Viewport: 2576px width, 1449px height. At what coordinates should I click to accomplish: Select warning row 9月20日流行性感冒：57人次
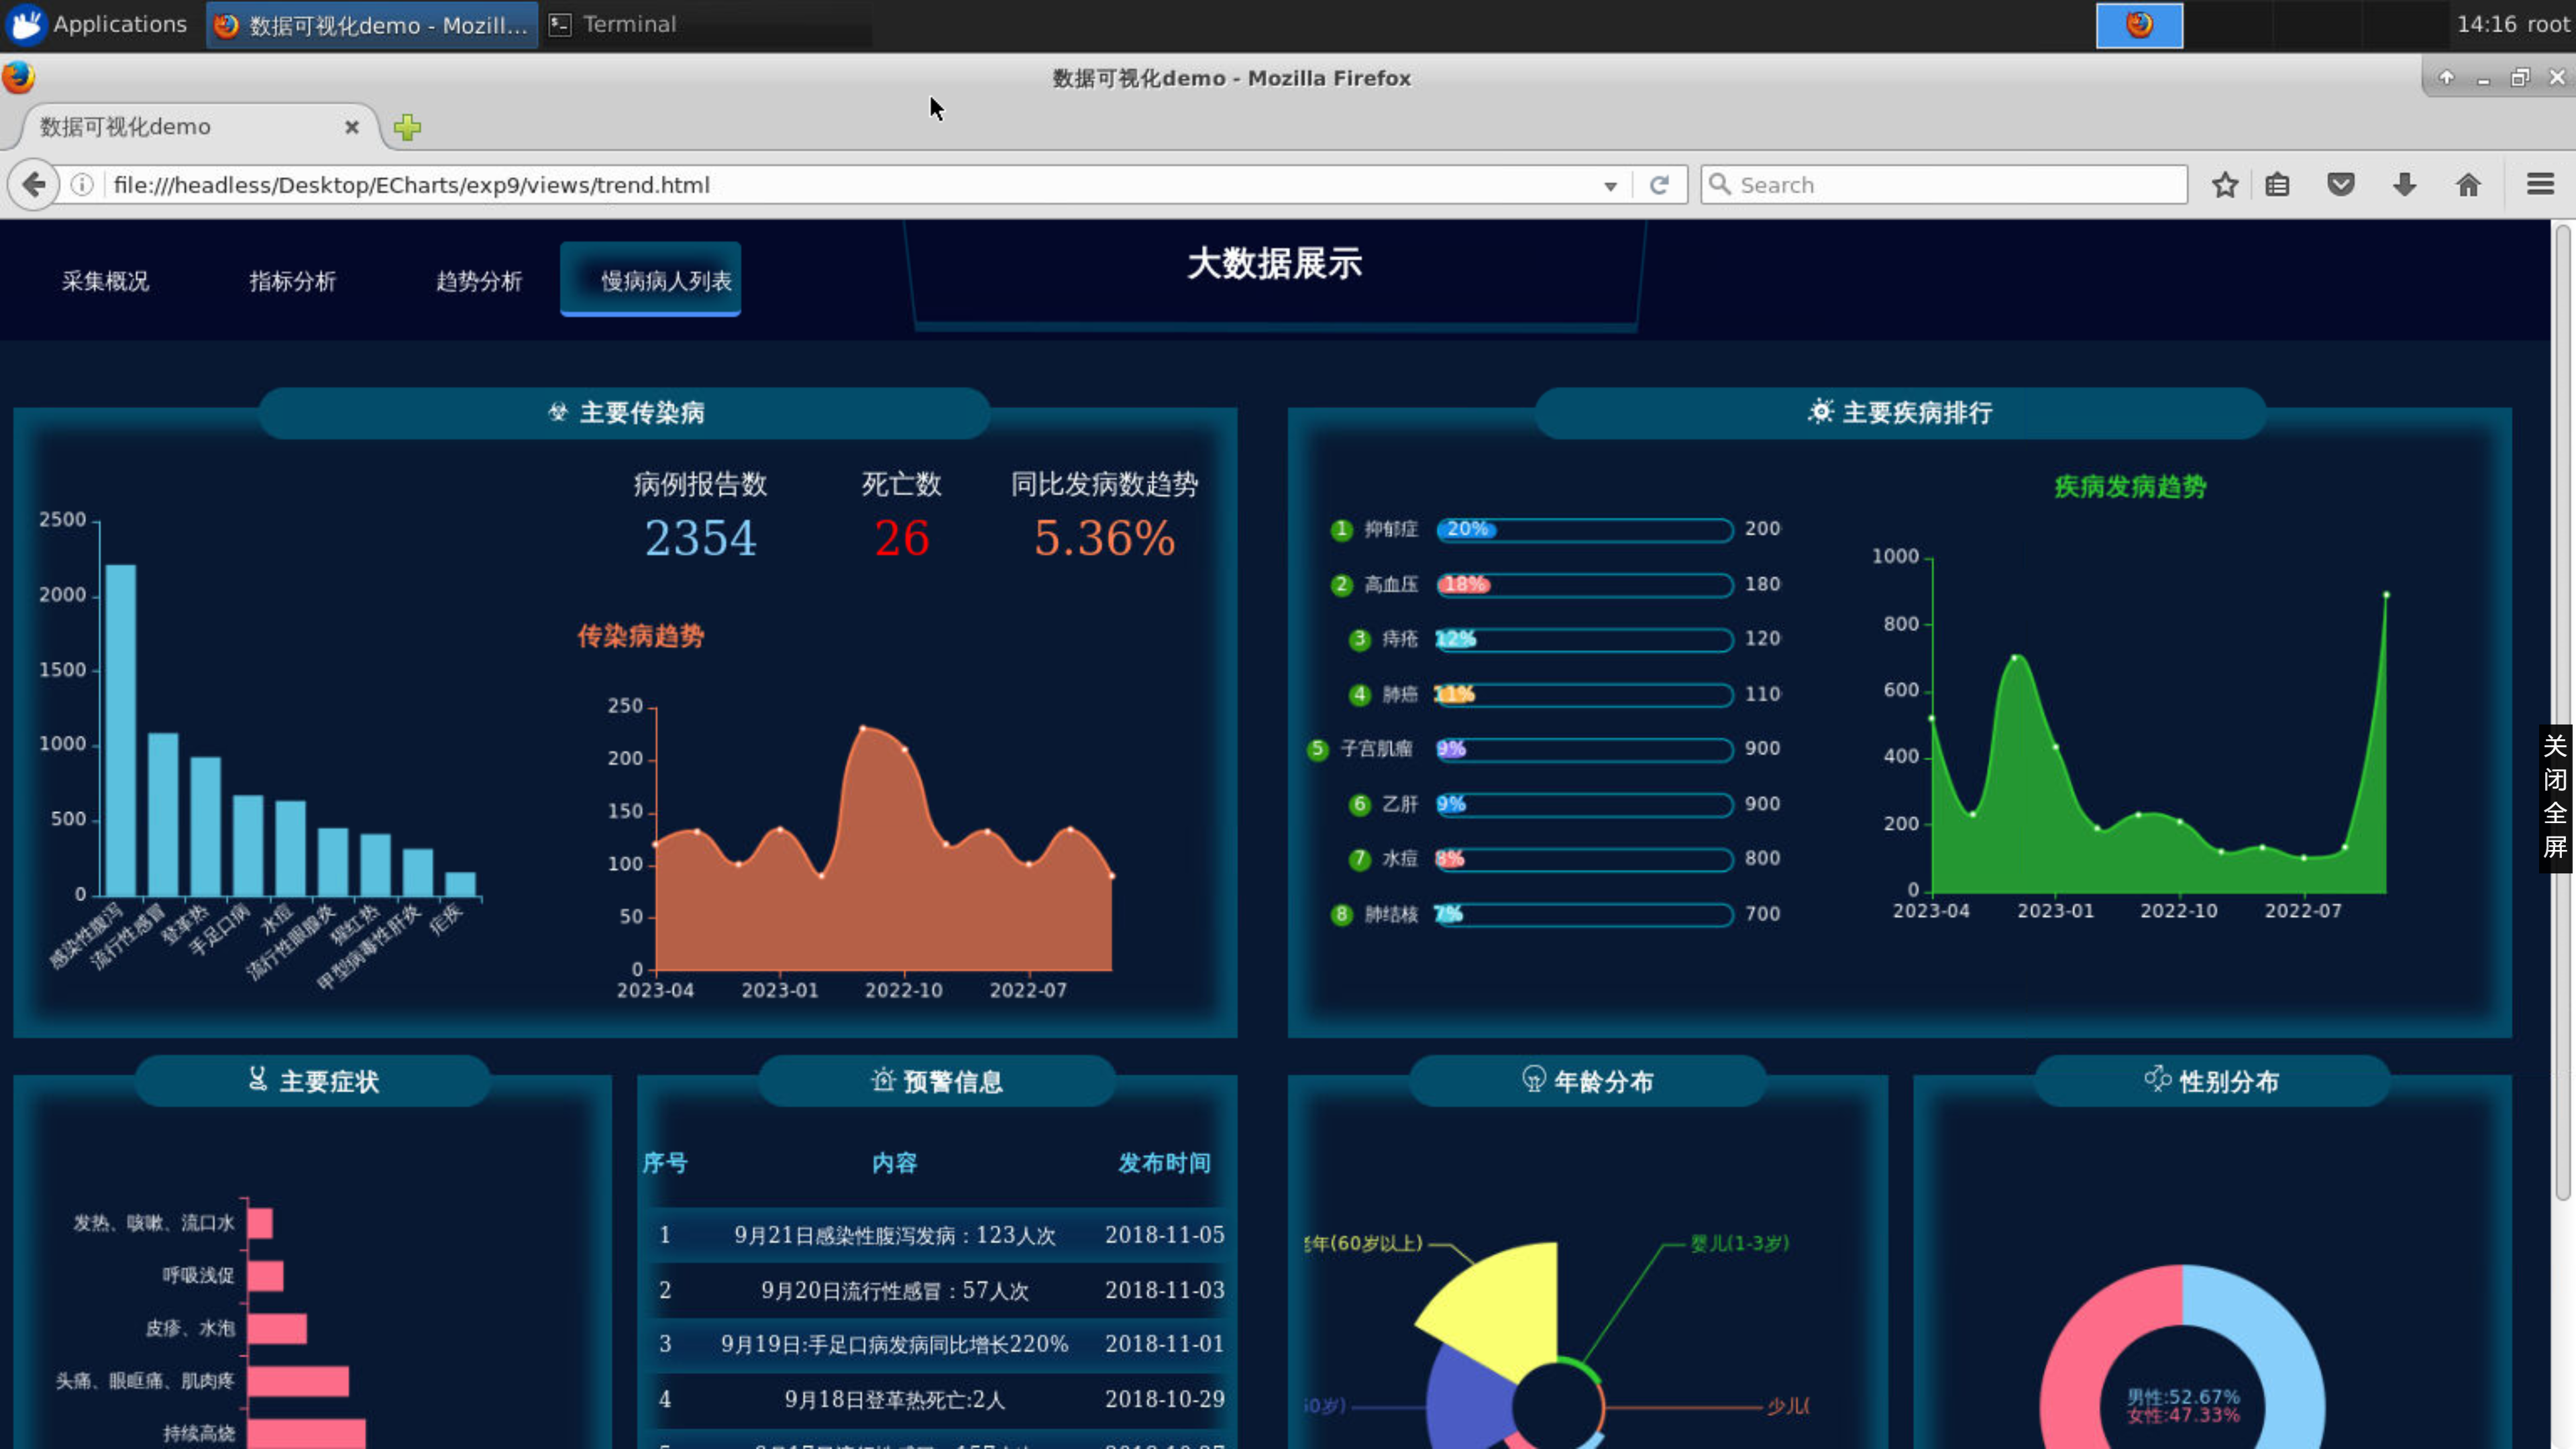click(x=937, y=1290)
